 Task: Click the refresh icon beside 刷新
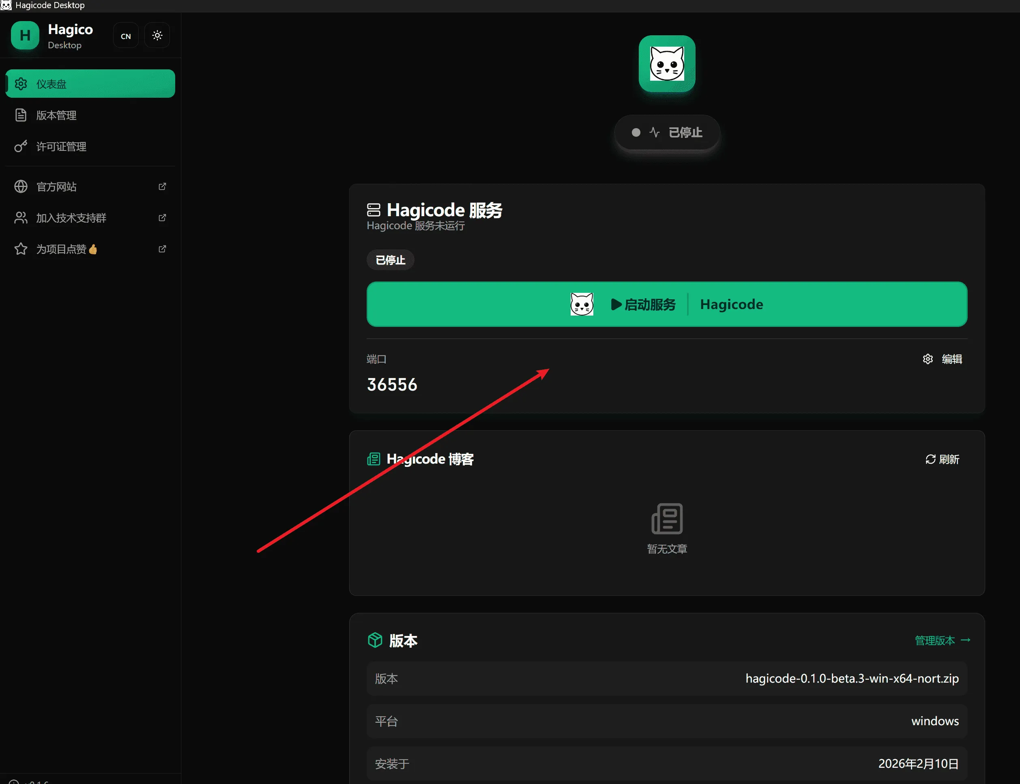point(930,459)
